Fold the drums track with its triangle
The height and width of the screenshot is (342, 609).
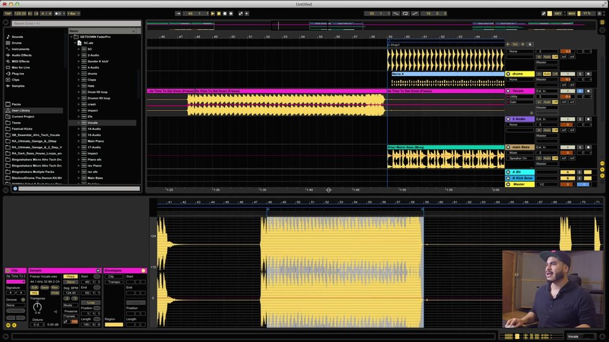(508, 73)
